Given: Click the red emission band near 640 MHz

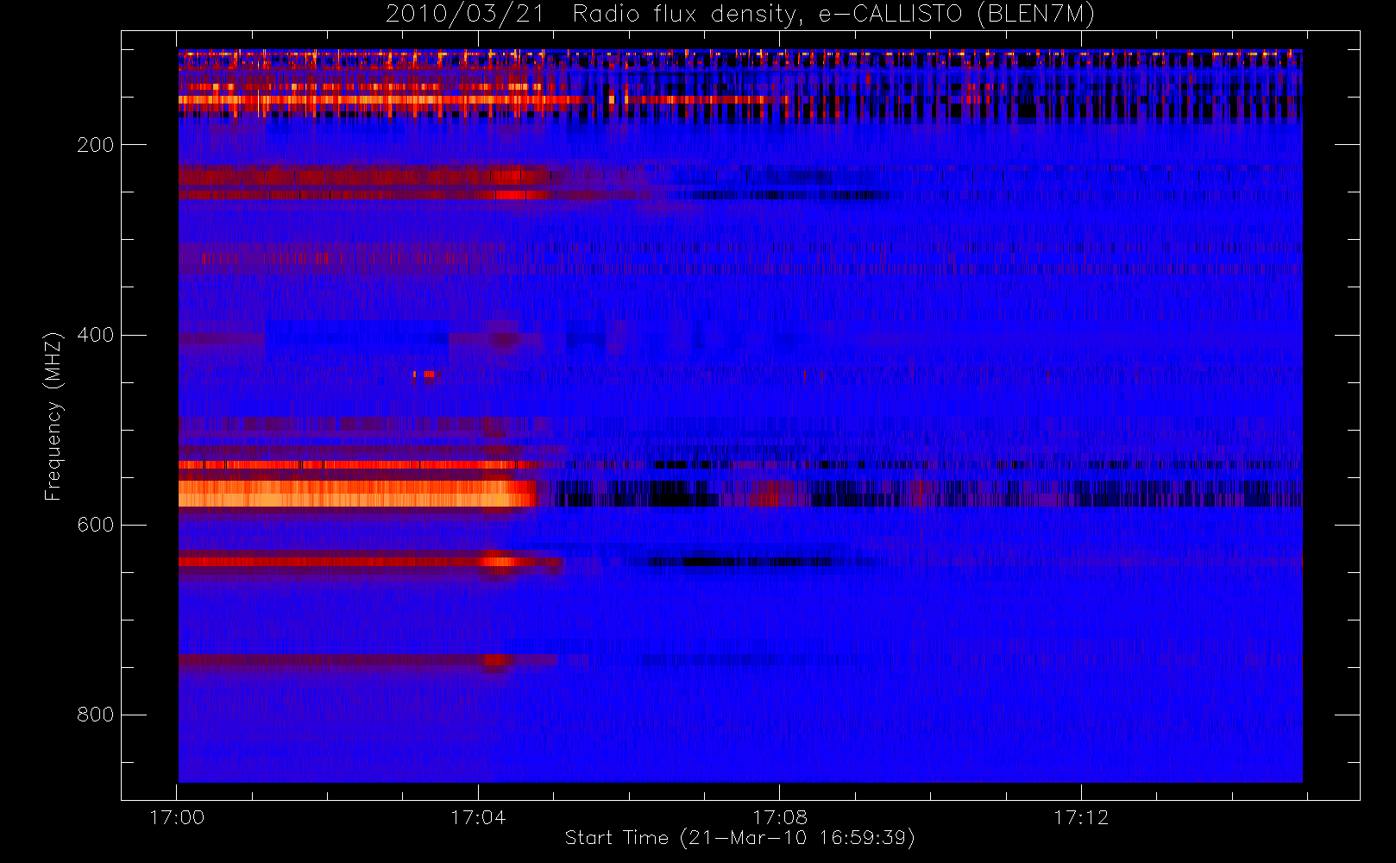Looking at the screenshot, I should click(x=371, y=562).
